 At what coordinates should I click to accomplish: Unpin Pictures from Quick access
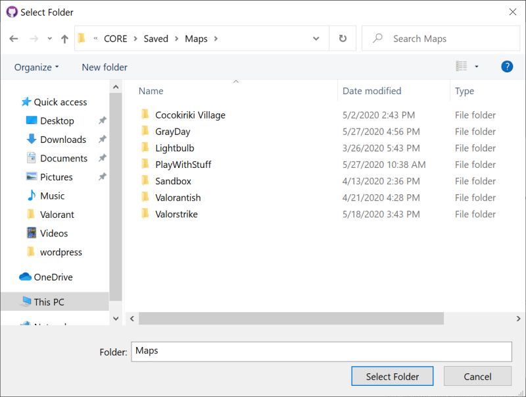click(x=102, y=176)
